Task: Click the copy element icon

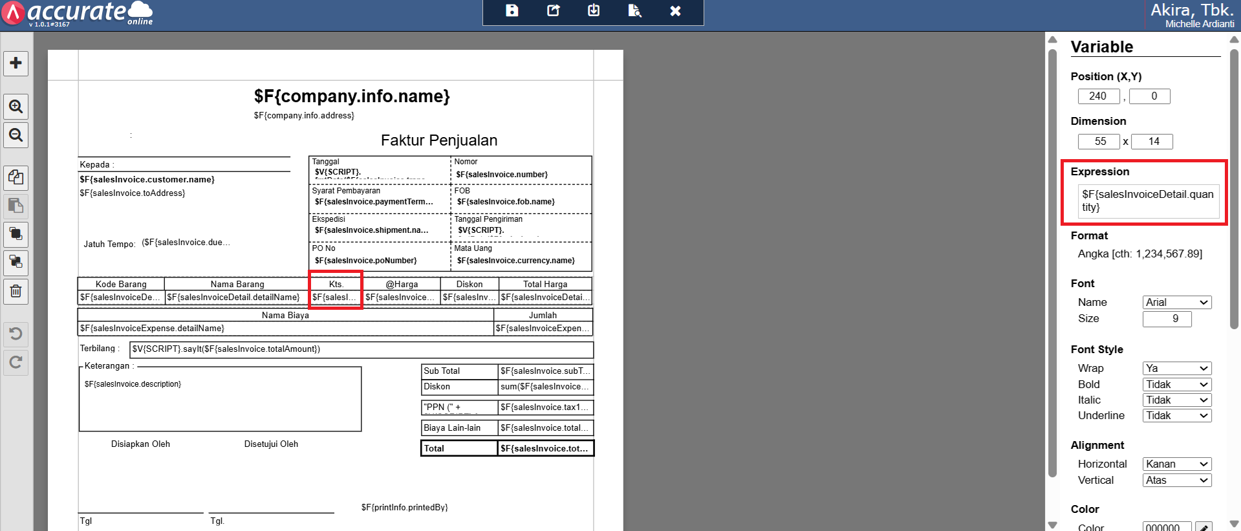Action: 16,177
